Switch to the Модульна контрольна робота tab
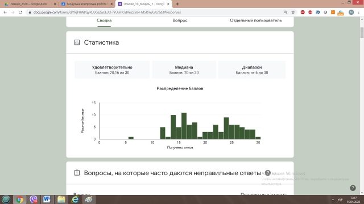364x204 pixels. click(86, 4)
